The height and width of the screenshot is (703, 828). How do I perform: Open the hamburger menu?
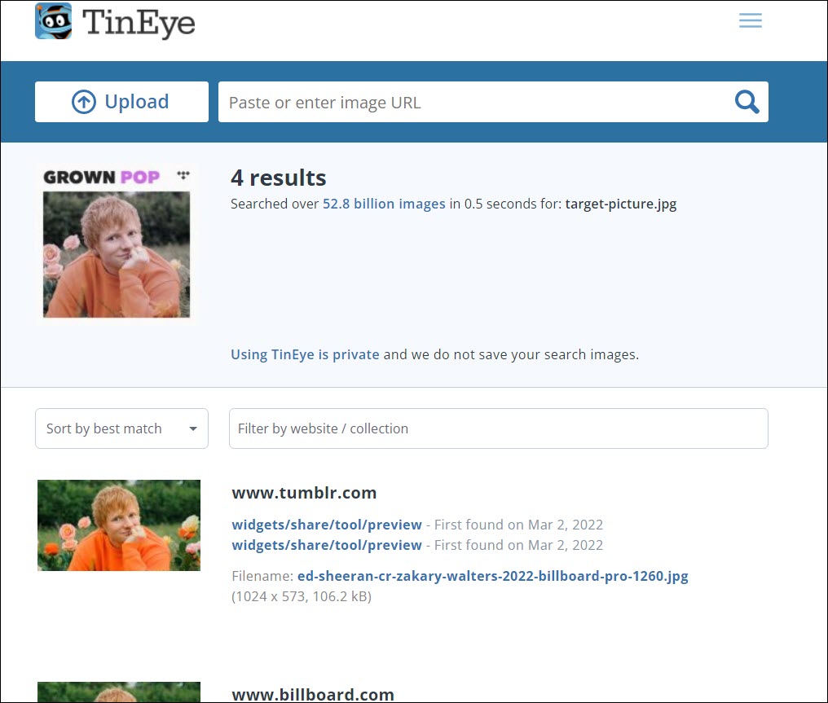(751, 20)
